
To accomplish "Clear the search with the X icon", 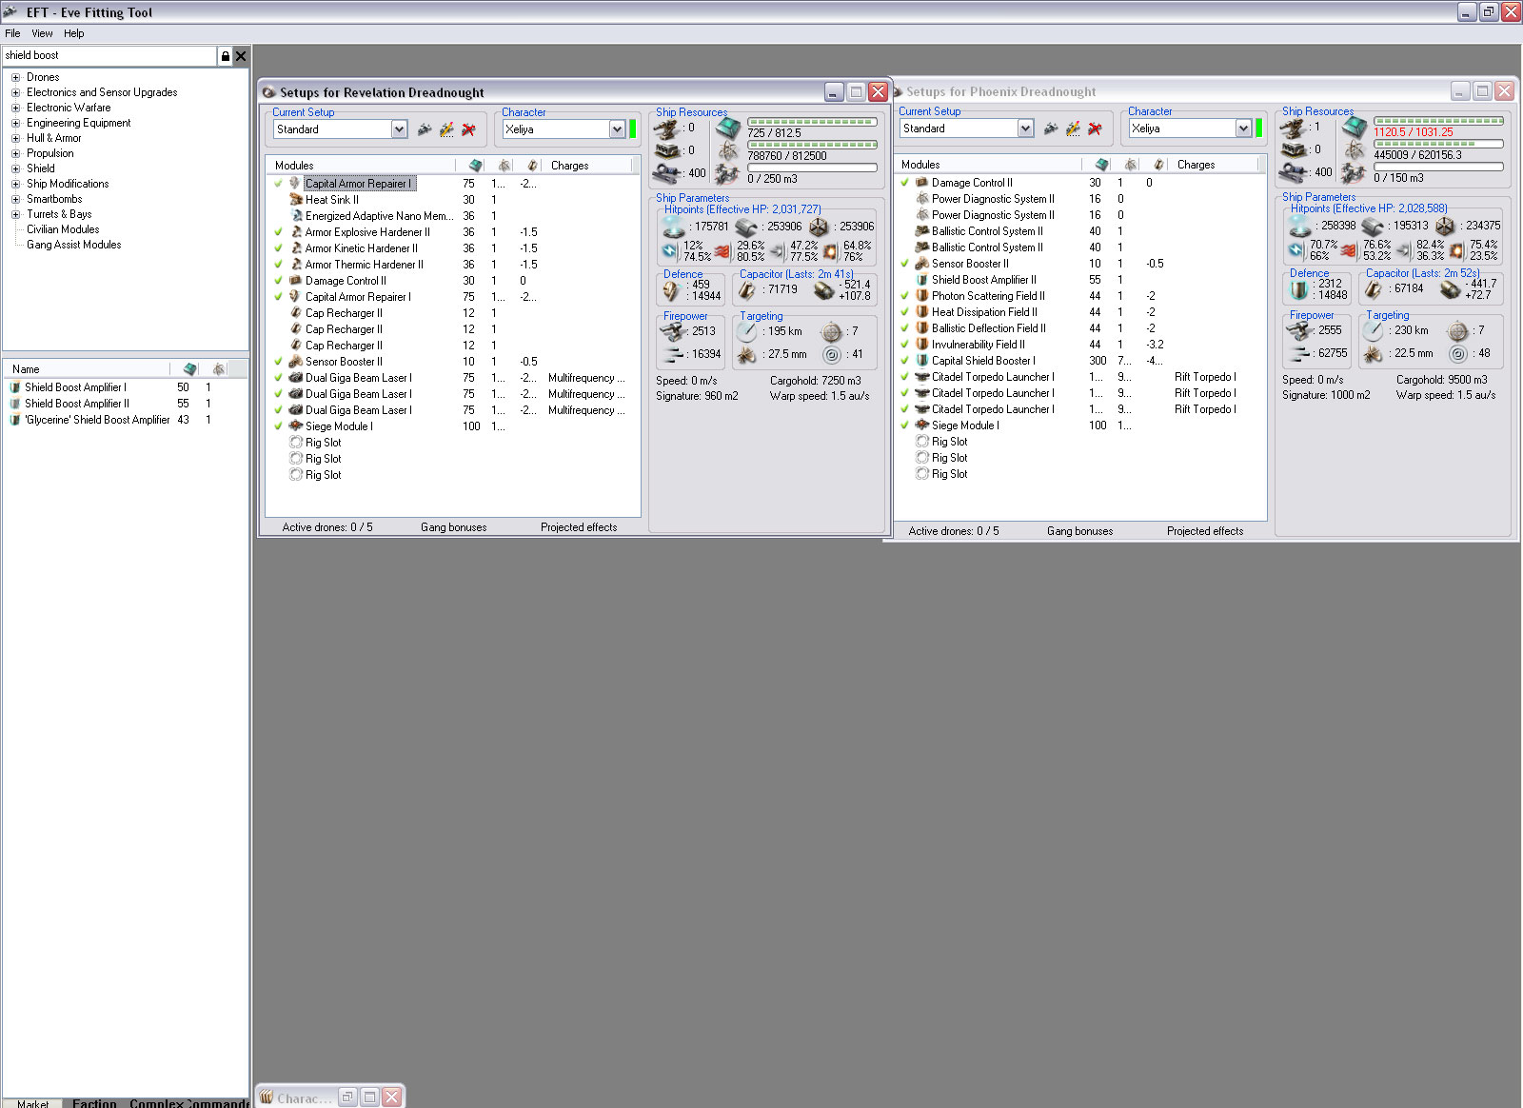I will click(x=241, y=56).
